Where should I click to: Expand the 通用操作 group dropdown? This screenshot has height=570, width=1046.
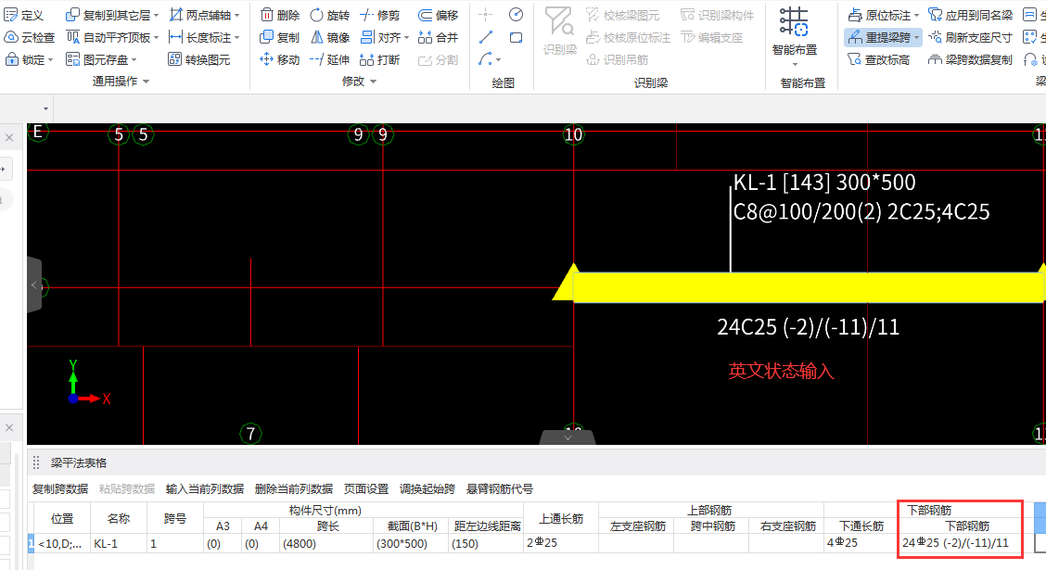coord(147,82)
